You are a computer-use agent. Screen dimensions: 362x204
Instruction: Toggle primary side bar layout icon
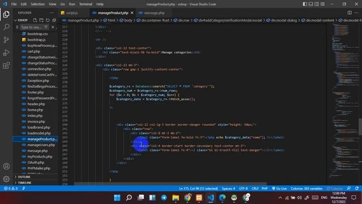[x=305, y=4]
